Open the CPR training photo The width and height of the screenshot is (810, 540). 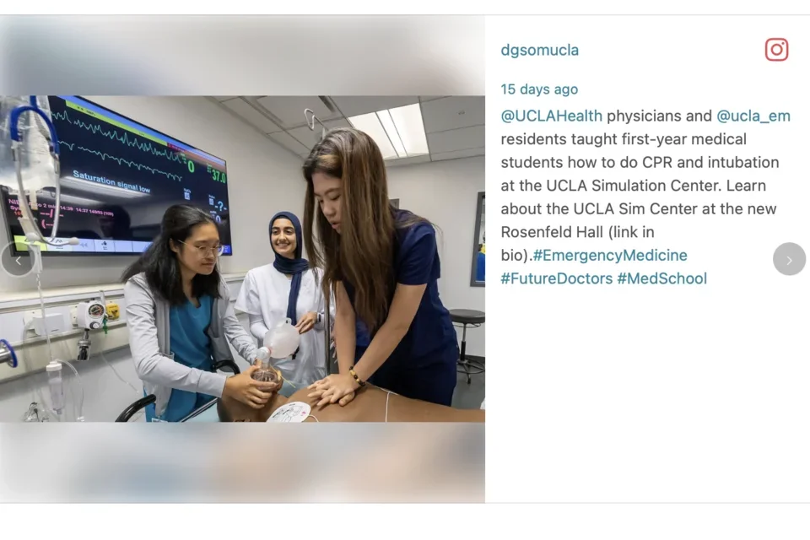242,258
